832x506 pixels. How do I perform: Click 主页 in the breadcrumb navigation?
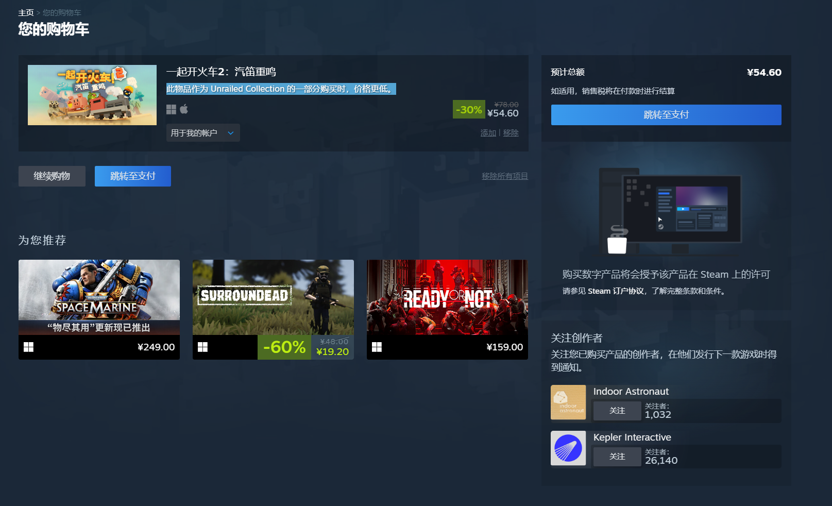pos(26,12)
